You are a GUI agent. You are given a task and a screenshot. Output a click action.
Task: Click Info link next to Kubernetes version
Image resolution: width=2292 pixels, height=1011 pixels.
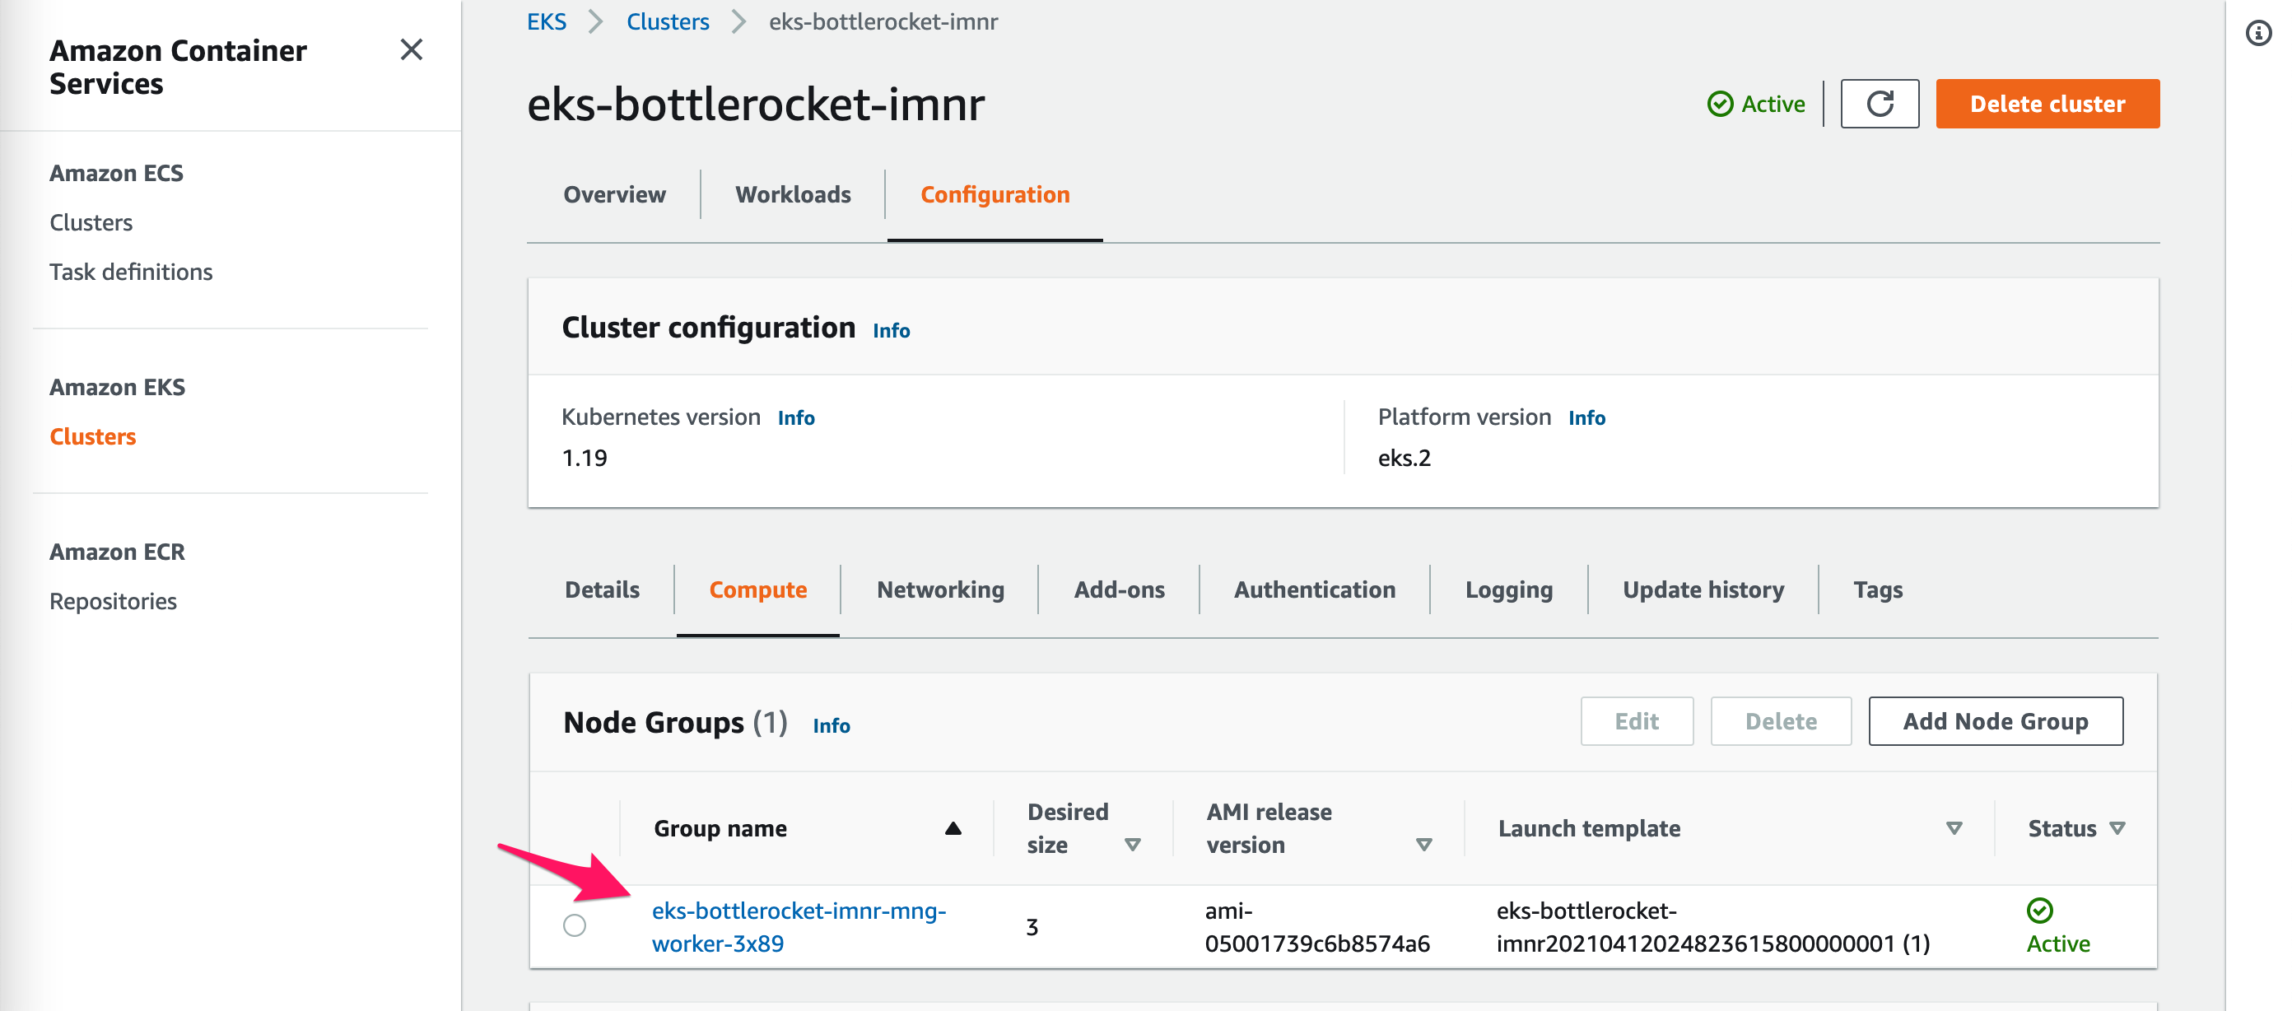pyautogui.click(x=795, y=417)
